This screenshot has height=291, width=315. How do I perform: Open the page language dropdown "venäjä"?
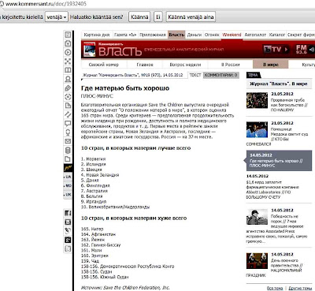pos(57,17)
